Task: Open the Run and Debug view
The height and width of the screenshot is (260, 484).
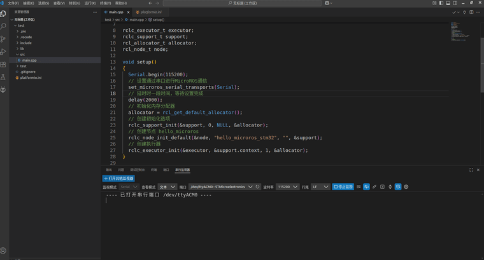Action: click(x=3, y=51)
